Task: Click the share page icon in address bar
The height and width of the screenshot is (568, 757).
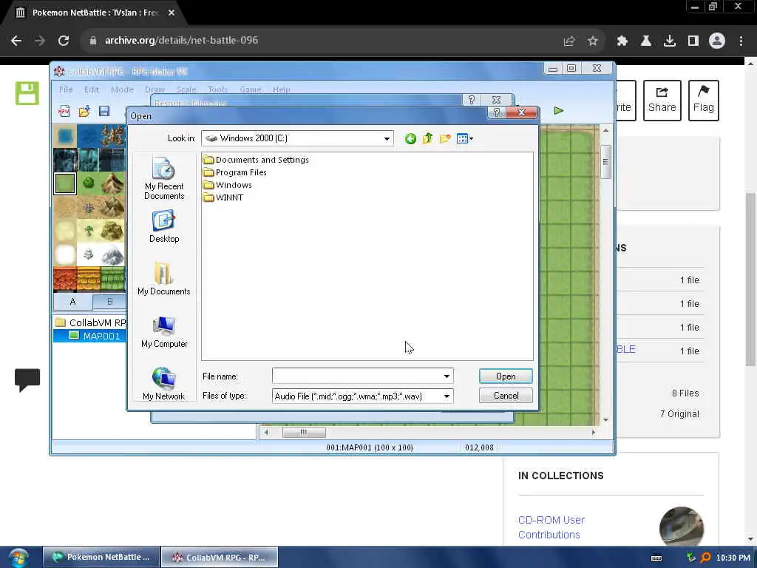Action: (569, 41)
